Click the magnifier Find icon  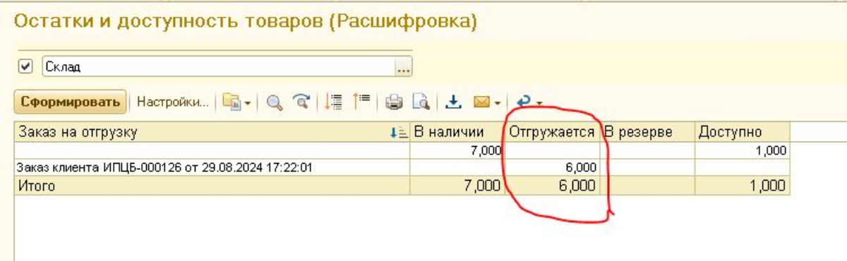pos(275,103)
